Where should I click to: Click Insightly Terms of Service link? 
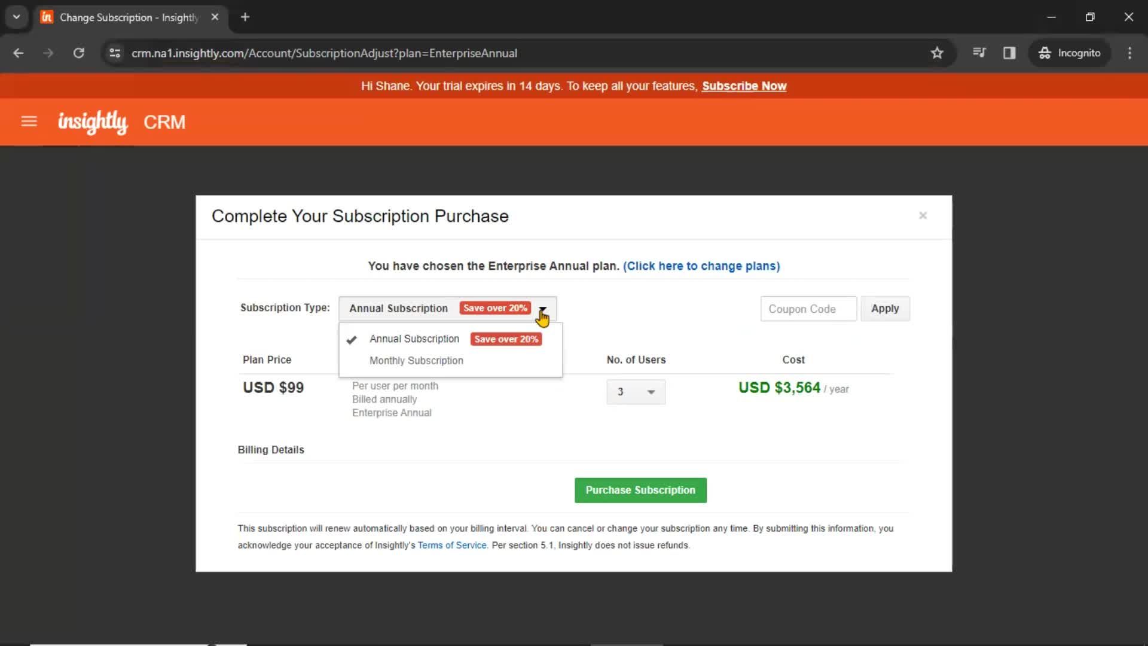pos(452,545)
